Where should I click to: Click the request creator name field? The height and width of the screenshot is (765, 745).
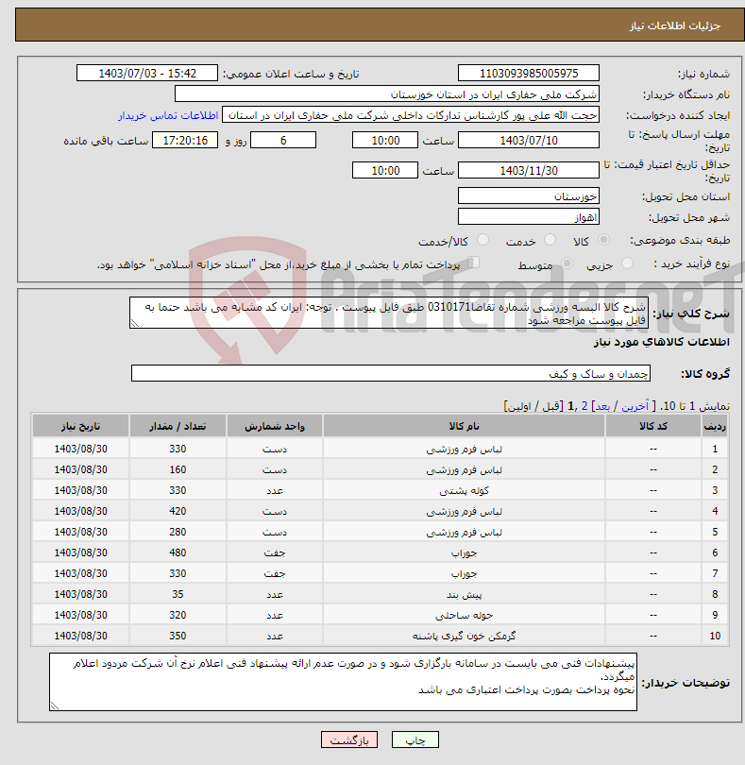point(411,115)
